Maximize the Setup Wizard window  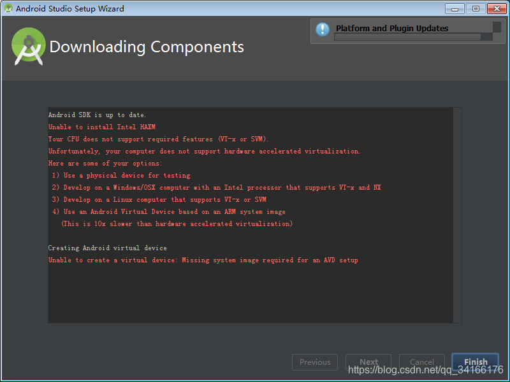pos(476,9)
